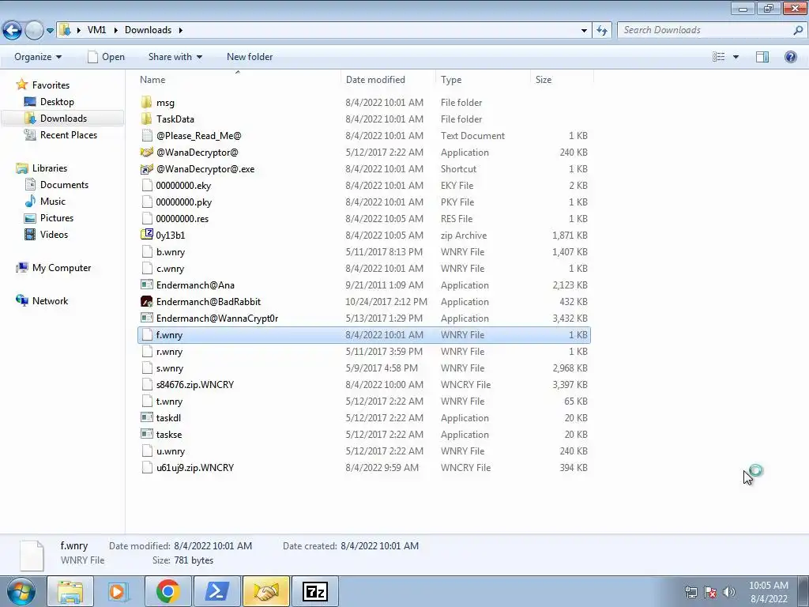Select Favorites in the navigation pane

pyautogui.click(x=51, y=85)
